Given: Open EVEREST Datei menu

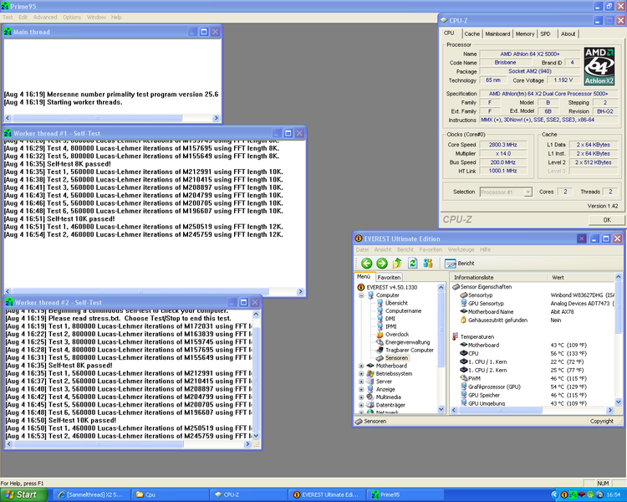Looking at the screenshot, I should (362, 249).
